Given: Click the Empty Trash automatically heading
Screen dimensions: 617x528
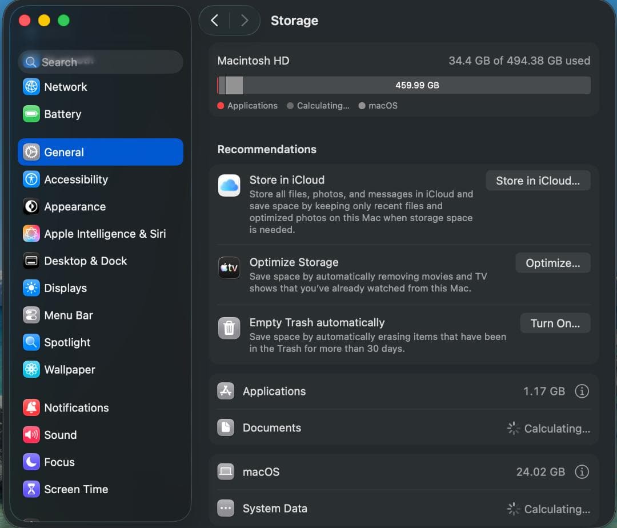Looking at the screenshot, I should tap(316, 322).
